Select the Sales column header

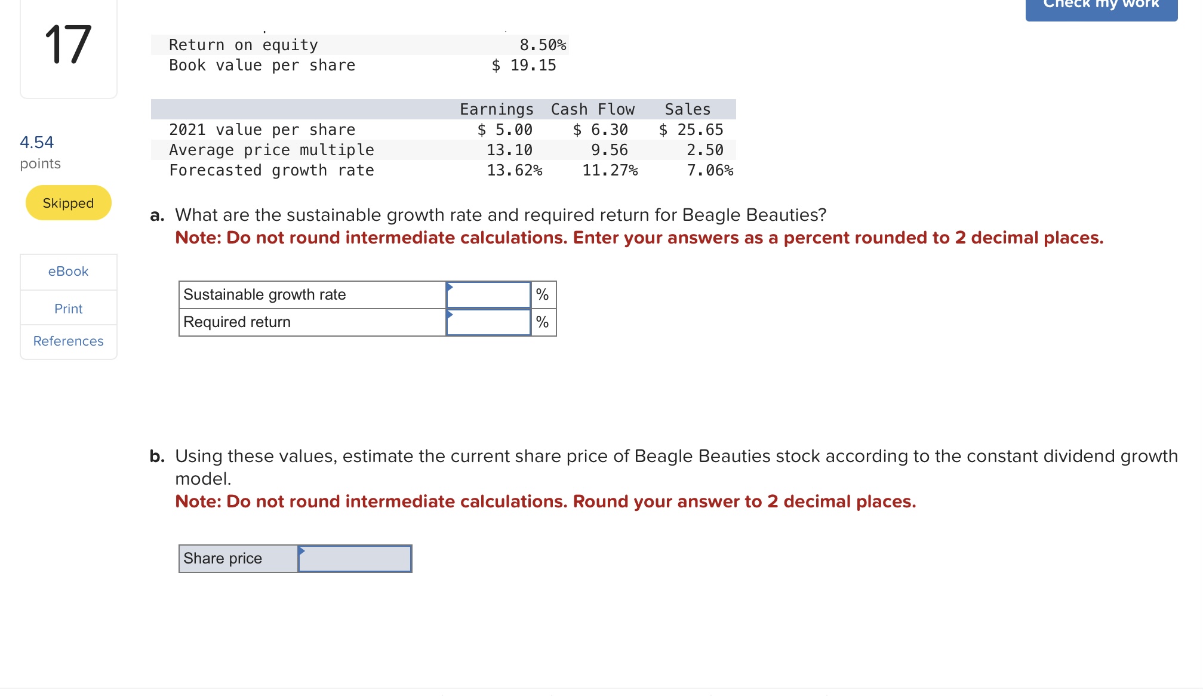pos(687,109)
